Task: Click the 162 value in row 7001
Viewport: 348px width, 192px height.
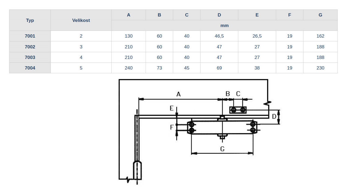Action: (320, 36)
